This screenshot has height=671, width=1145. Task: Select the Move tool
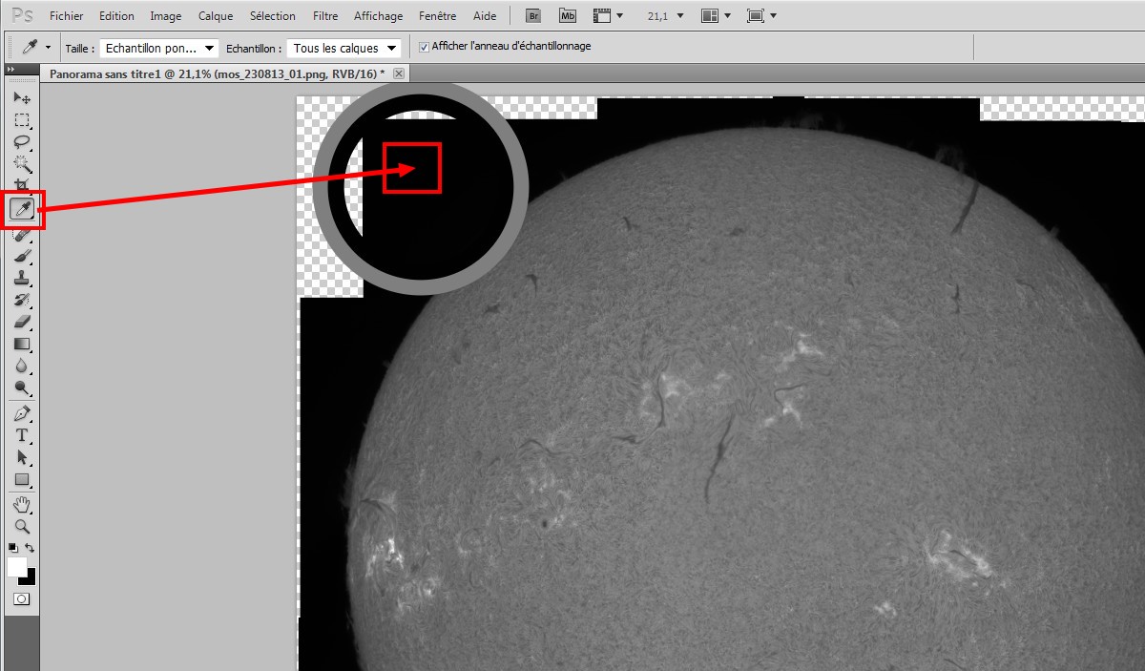pos(21,98)
